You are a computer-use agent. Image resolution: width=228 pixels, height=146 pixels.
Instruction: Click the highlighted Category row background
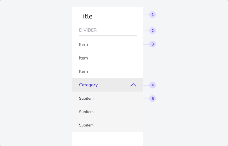pos(108,85)
